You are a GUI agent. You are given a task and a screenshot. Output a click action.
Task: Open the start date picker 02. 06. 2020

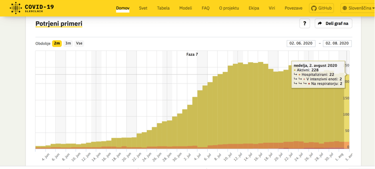pos(301,43)
